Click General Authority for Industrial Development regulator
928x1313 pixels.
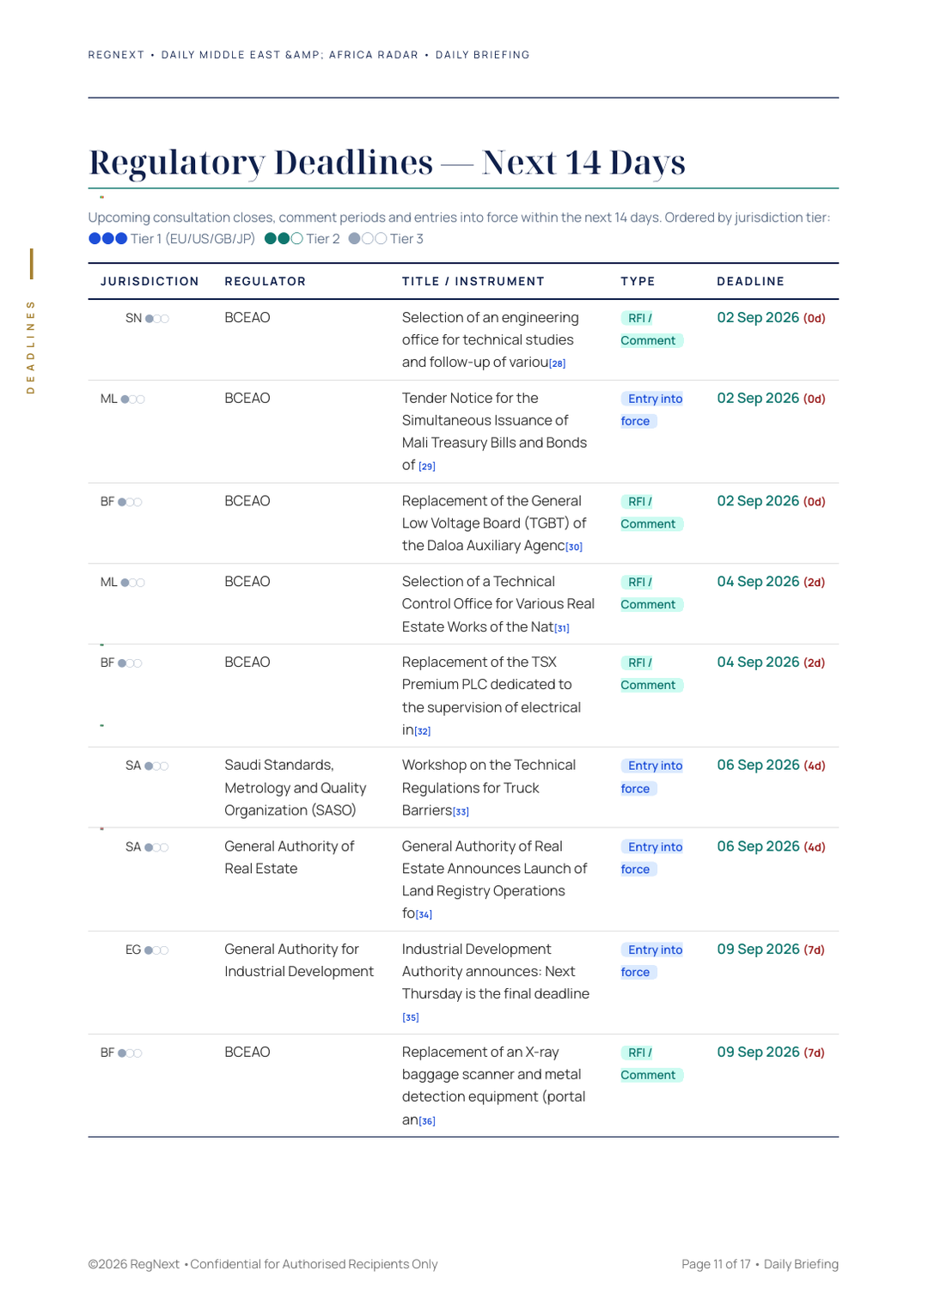coord(299,961)
